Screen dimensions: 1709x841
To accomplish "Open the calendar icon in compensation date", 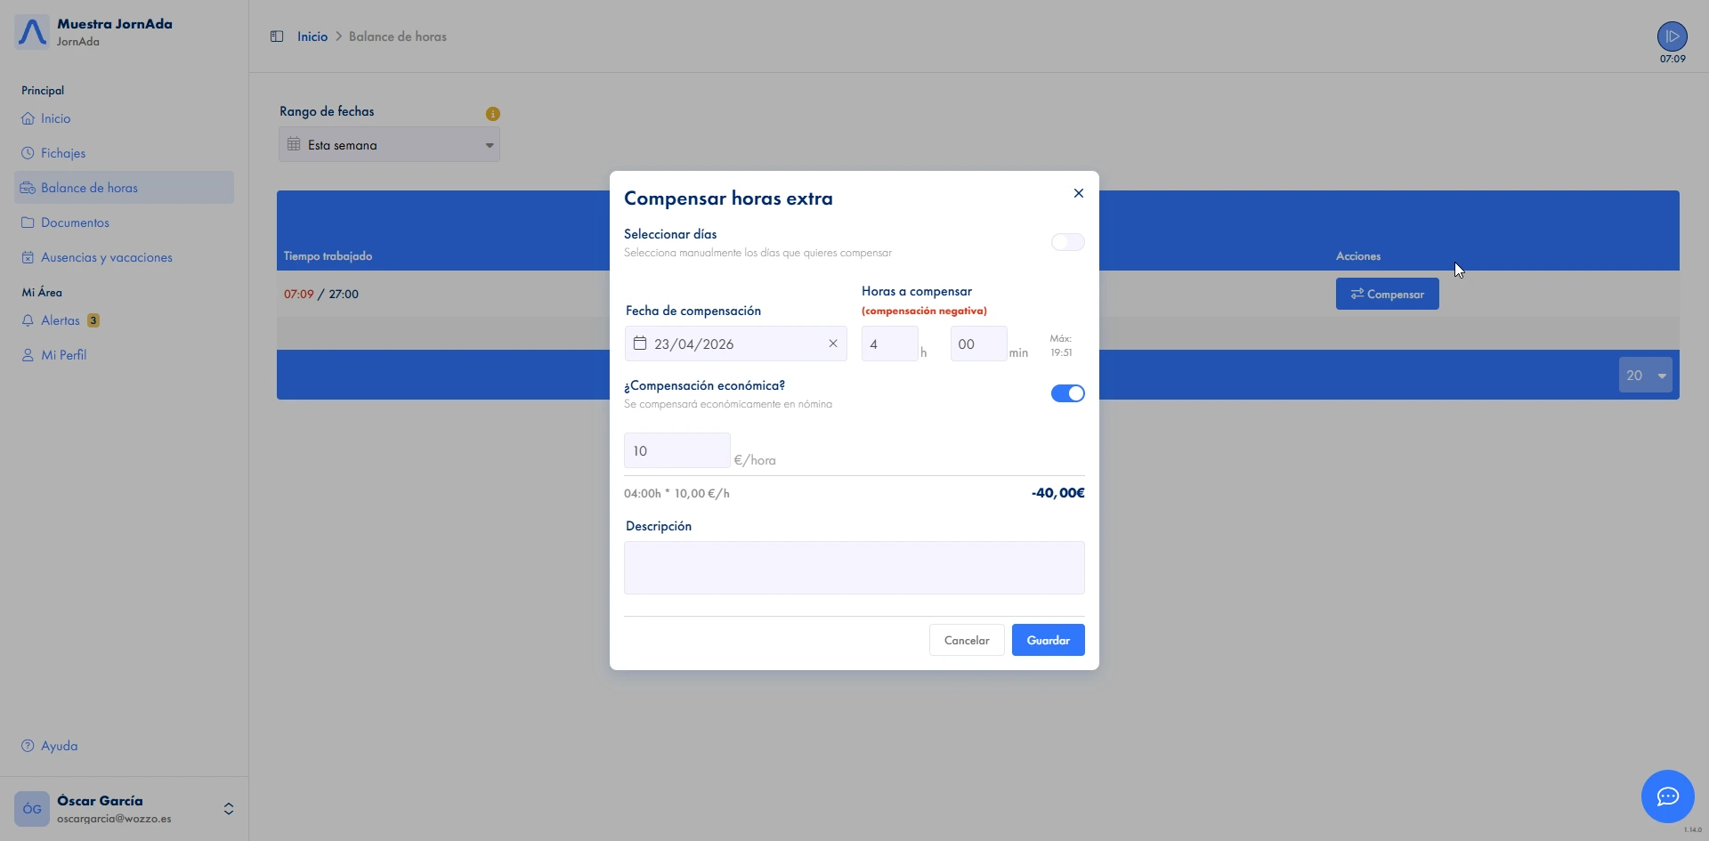I will [639, 344].
